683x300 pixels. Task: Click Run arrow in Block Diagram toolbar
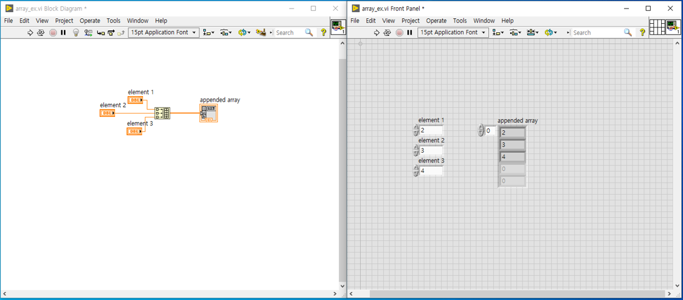tap(30, 32)
